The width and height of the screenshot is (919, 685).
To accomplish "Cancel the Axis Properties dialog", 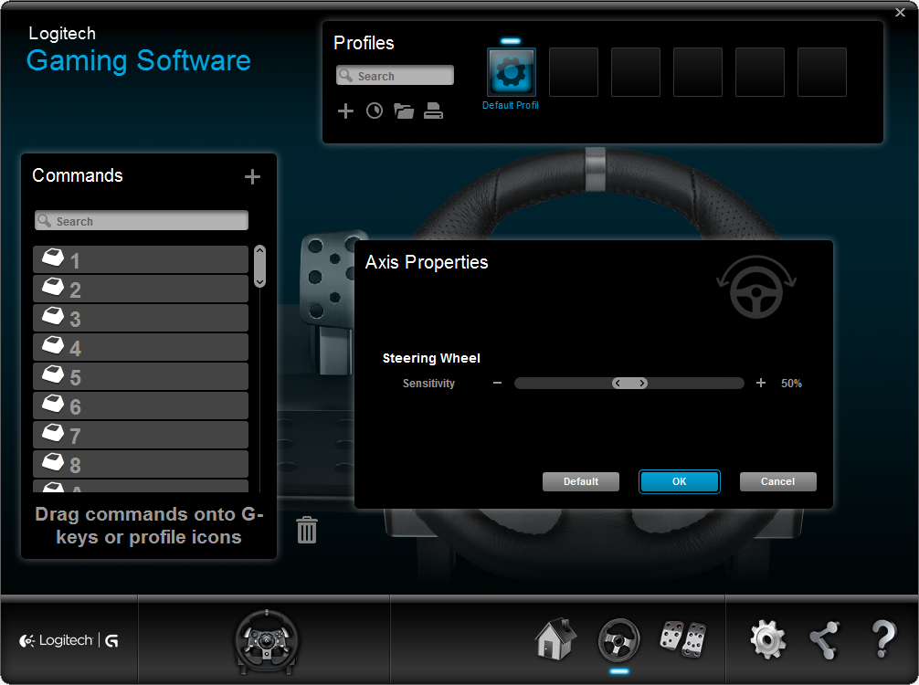I will click(777, 481).
